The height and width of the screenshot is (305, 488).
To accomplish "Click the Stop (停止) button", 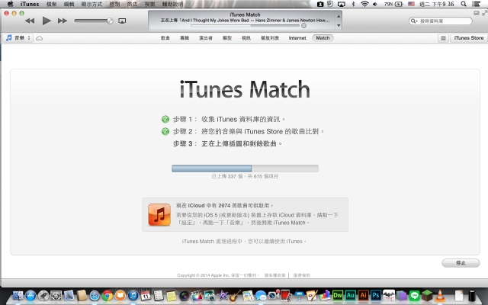I will tap(461, 263).
